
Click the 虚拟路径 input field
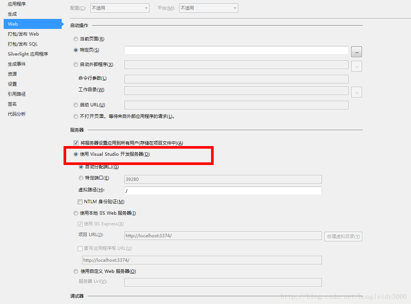pos(223,191)
